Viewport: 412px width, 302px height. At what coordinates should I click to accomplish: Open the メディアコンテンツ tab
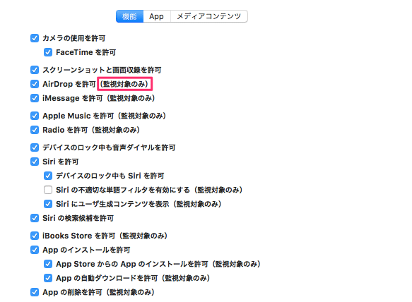(x=209, y=16)
